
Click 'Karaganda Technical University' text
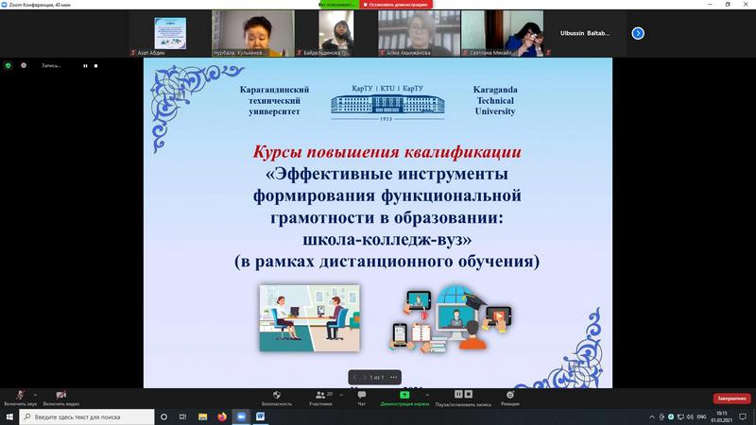click(495, 100)
